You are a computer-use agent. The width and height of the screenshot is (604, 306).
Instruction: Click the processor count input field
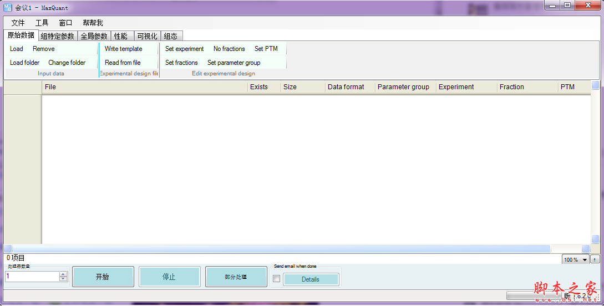tap(32, 277)
